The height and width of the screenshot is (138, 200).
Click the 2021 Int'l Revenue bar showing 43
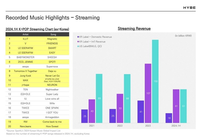pyautogui.click(x=92, y=111)
